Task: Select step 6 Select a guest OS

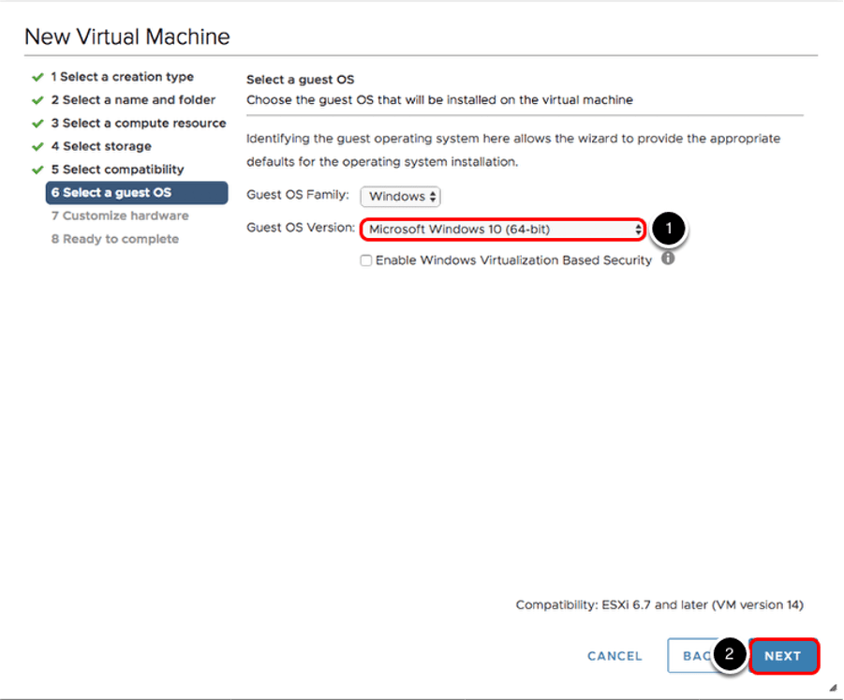Action: tap(111, 193)
